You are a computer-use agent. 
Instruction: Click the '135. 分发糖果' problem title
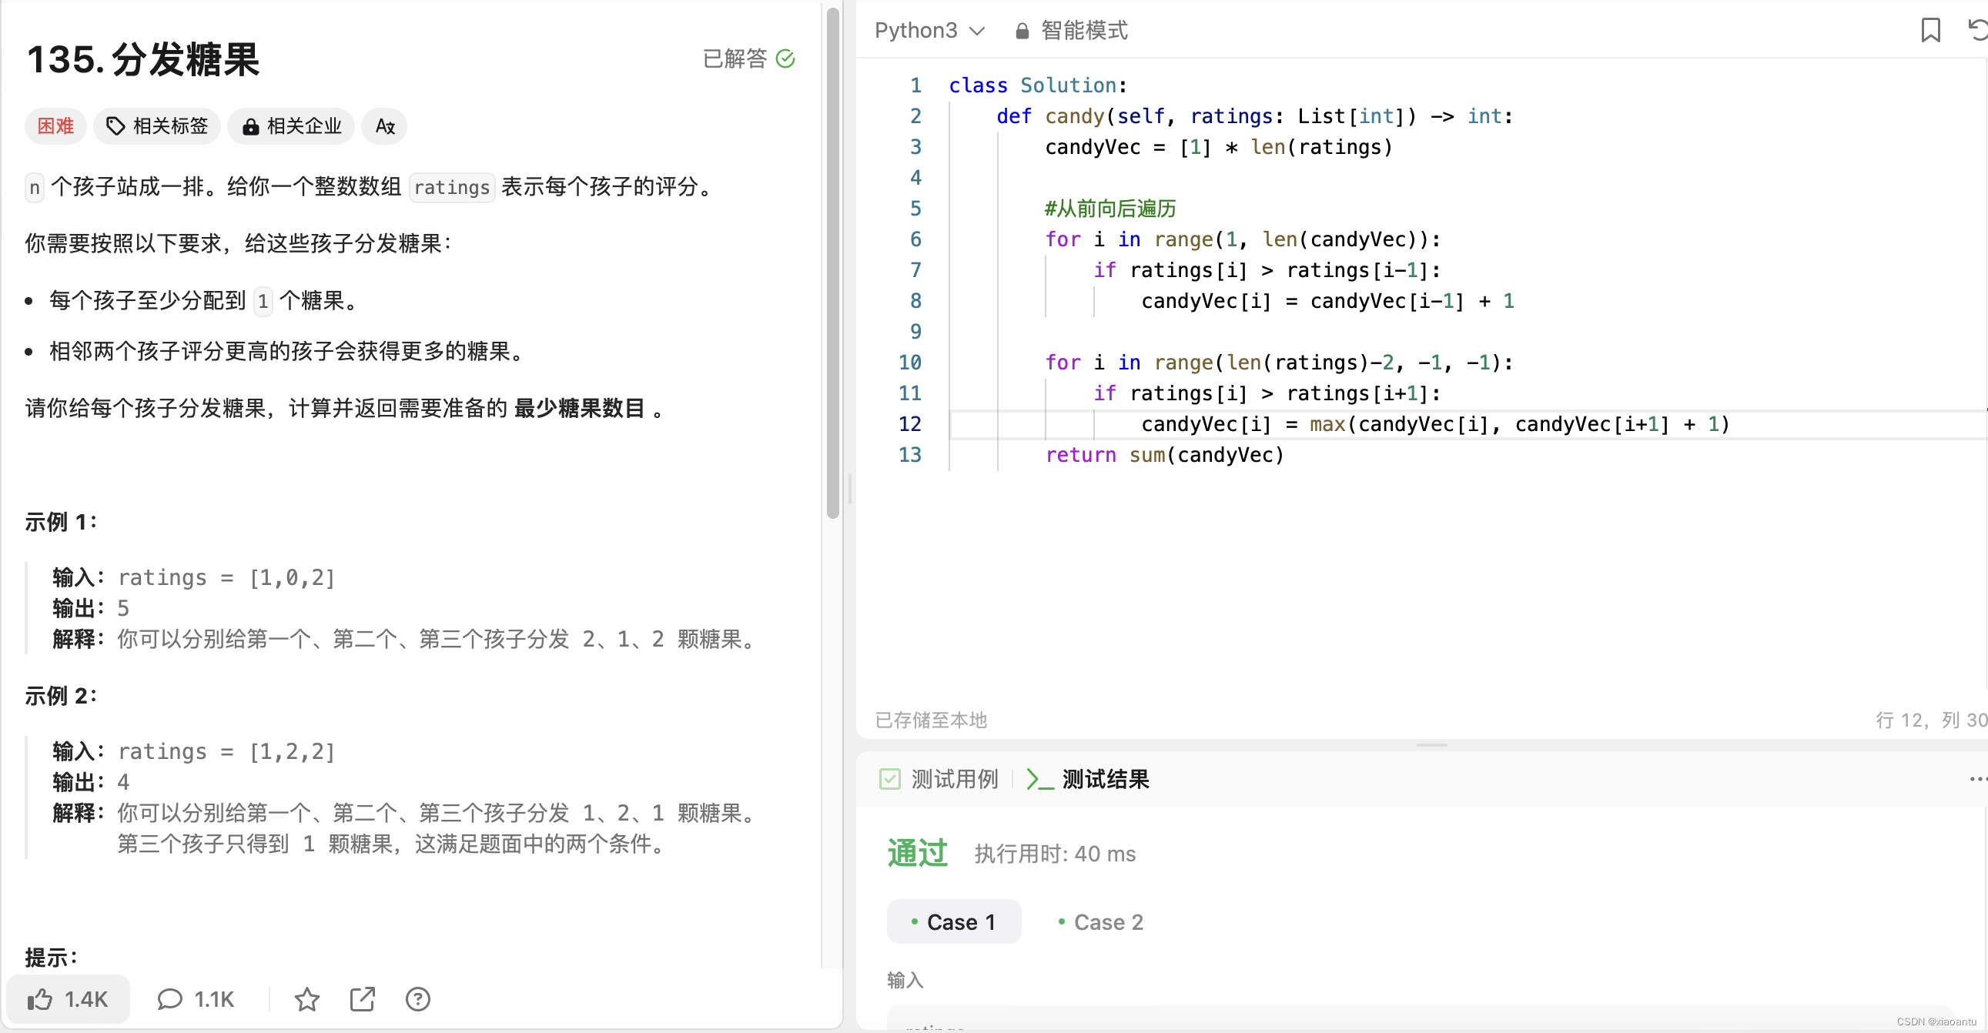click(x=142, y=59)
